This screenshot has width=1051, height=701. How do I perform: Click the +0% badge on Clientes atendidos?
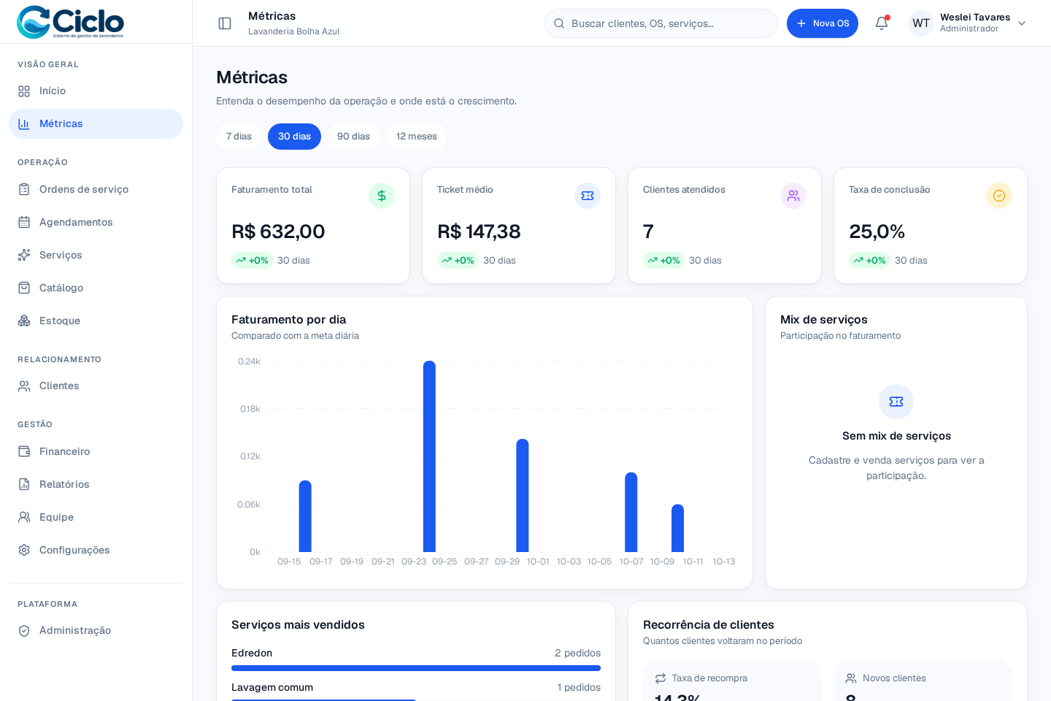coord(663,261)
